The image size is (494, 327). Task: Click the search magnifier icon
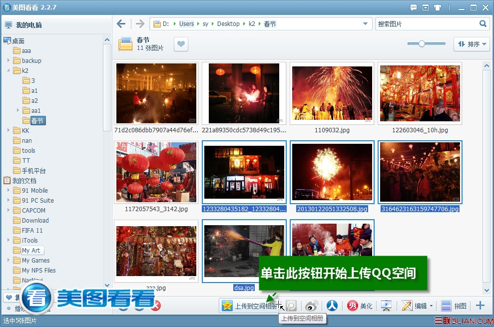pyautogui.click(x=483, y=23)
